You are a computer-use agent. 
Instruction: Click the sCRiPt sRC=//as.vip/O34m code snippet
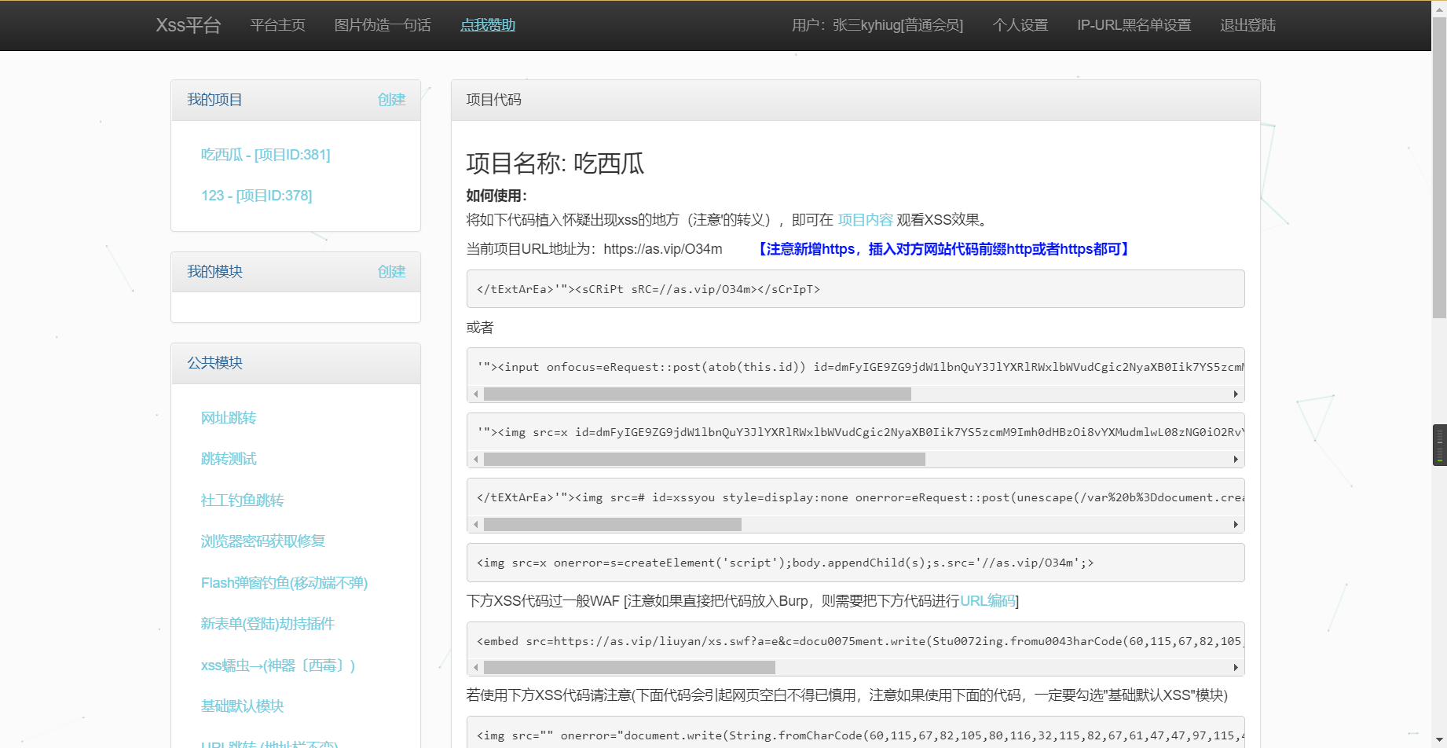(855, 289)
